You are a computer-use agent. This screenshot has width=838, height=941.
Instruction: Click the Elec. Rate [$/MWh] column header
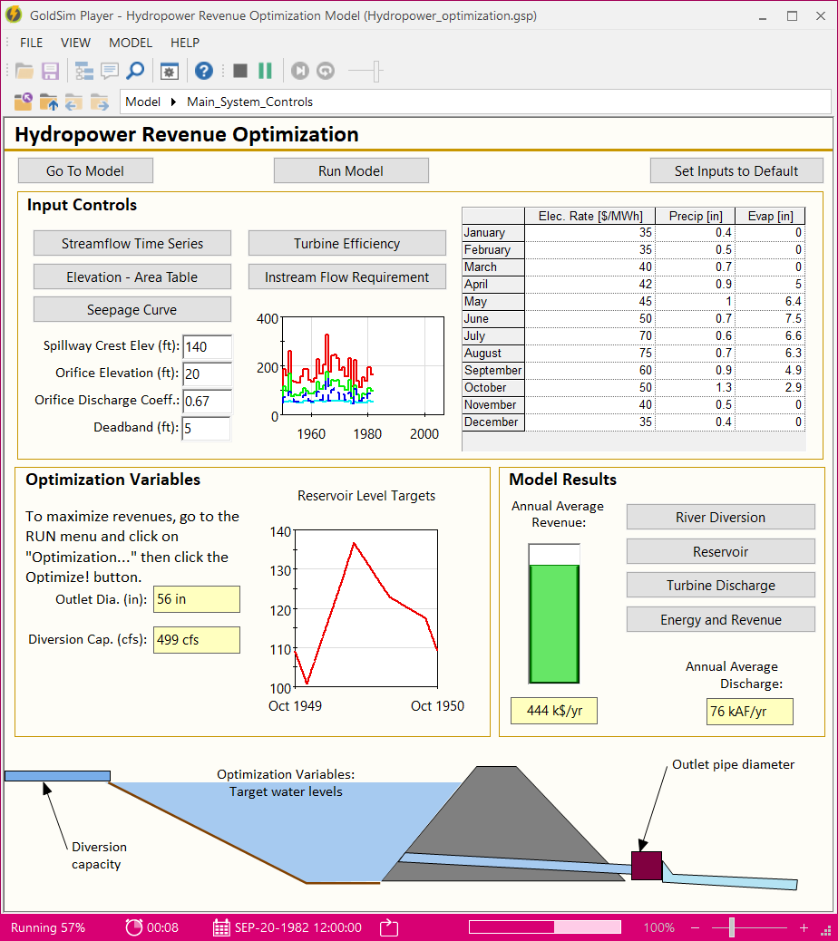click(590, 216)
